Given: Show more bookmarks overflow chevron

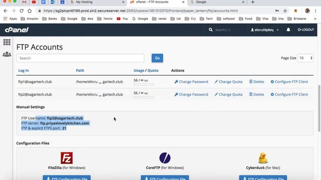Looking at the screenshot, I should pos(315,18).
